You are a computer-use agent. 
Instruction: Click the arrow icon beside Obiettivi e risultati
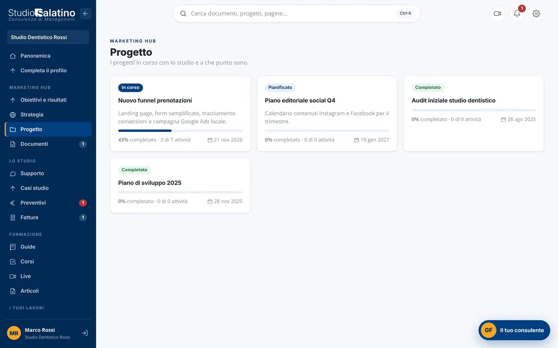tap(13, 100)
